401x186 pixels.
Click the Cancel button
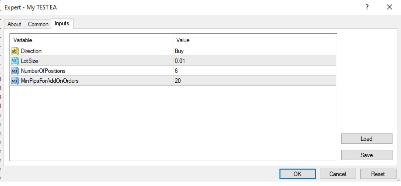(338, 174)
